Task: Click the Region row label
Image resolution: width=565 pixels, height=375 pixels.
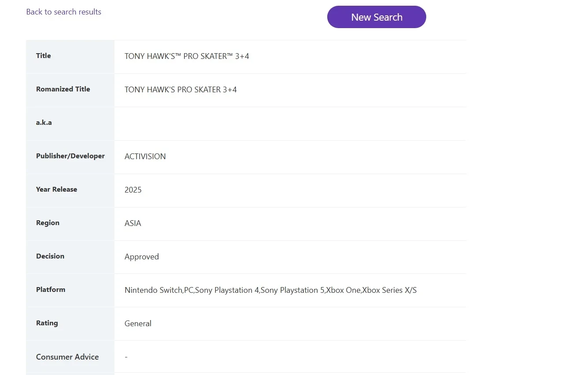Action: point(48,223)
